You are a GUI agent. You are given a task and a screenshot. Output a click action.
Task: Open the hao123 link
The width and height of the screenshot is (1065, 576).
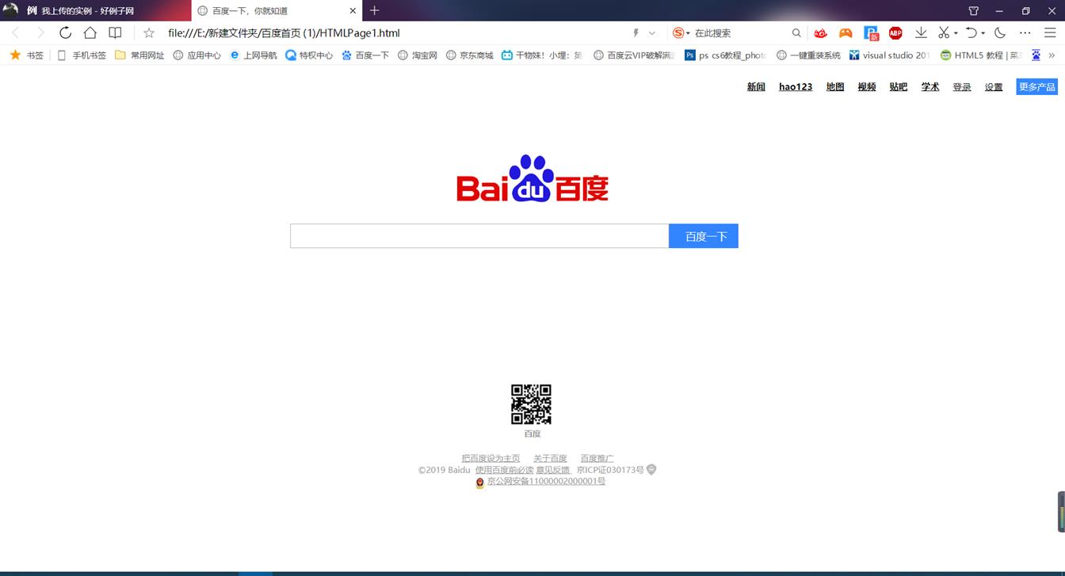(796, 87)
